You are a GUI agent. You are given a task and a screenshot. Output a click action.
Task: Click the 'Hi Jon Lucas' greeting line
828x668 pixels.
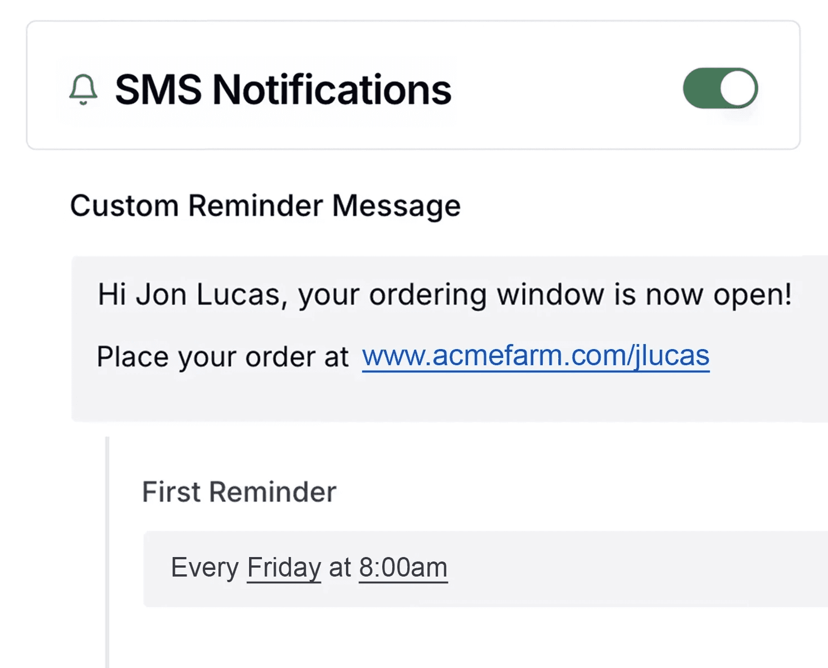pyautogui.click(x=444, y=294)
